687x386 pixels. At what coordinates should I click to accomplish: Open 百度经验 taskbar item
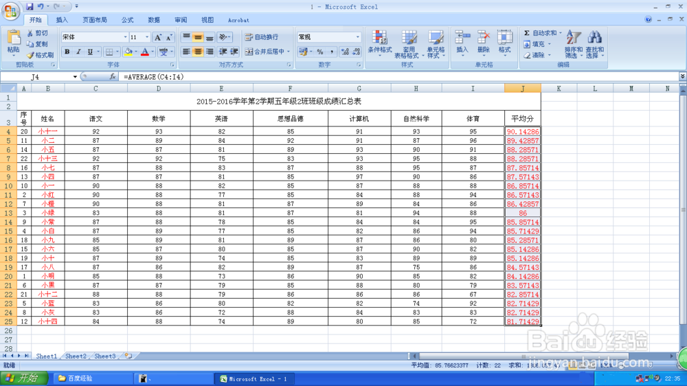click(x=92, y=378)
